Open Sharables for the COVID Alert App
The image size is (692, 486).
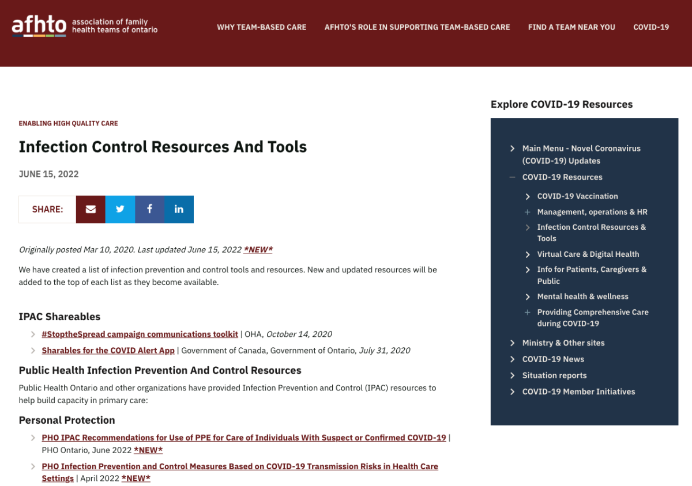click(108, 350)
